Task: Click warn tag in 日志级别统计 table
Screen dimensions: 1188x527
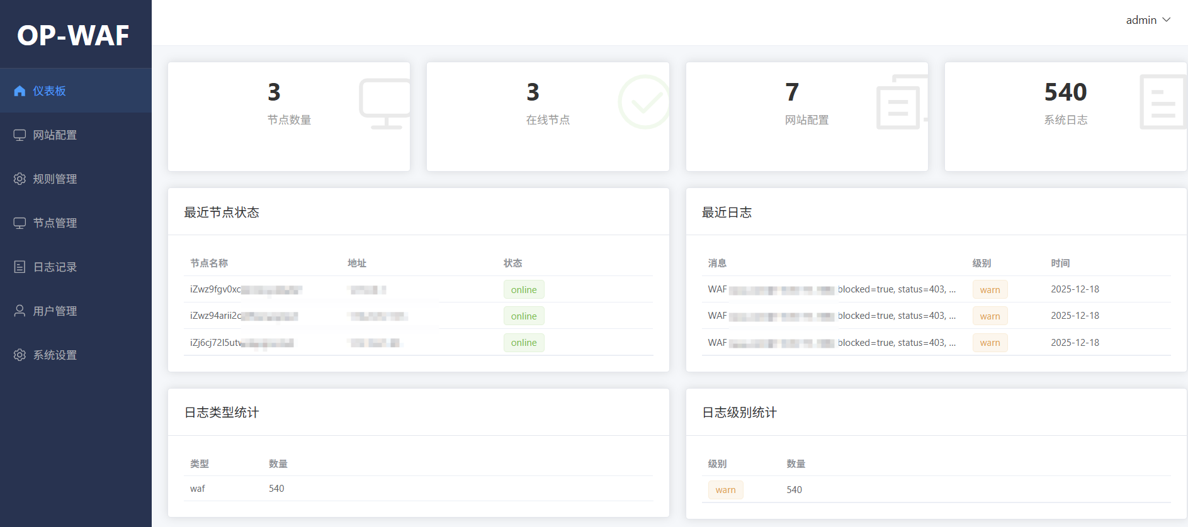Action: [725, 490]
